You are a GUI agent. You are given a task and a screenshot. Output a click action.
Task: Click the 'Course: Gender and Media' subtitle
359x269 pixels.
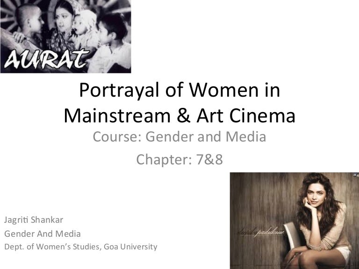coord(179,137)
